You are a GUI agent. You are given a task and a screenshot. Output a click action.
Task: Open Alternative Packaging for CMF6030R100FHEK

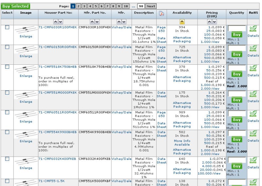click(x=182, y=40)
